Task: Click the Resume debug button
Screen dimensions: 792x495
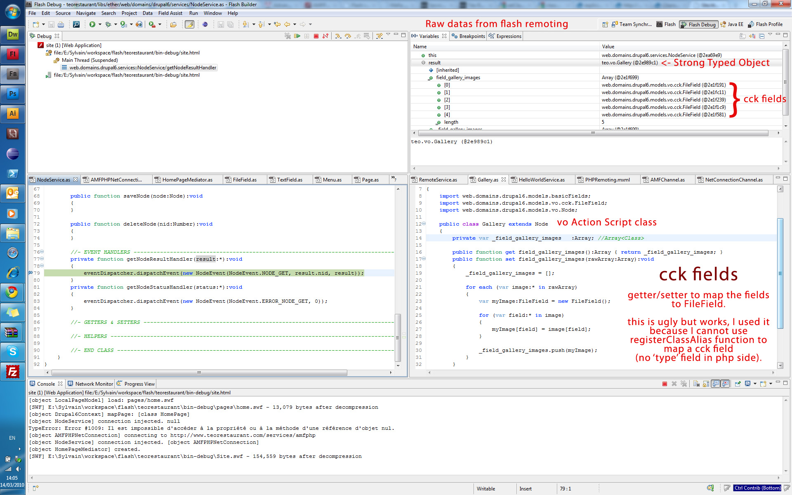Action: point(297,36)
